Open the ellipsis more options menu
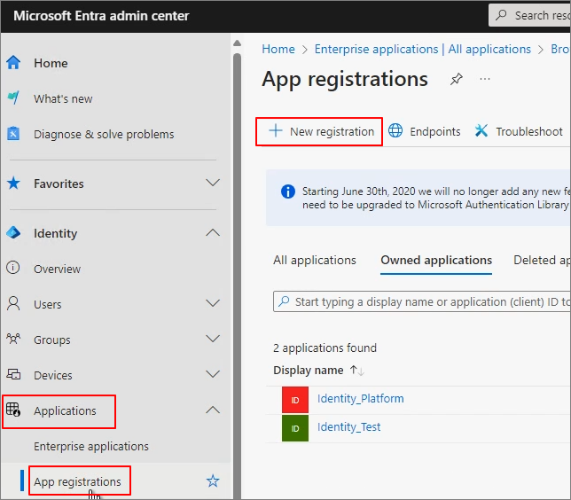Image resolution: width=571 pixels, height=500 pixels. (x=485, y=79)
